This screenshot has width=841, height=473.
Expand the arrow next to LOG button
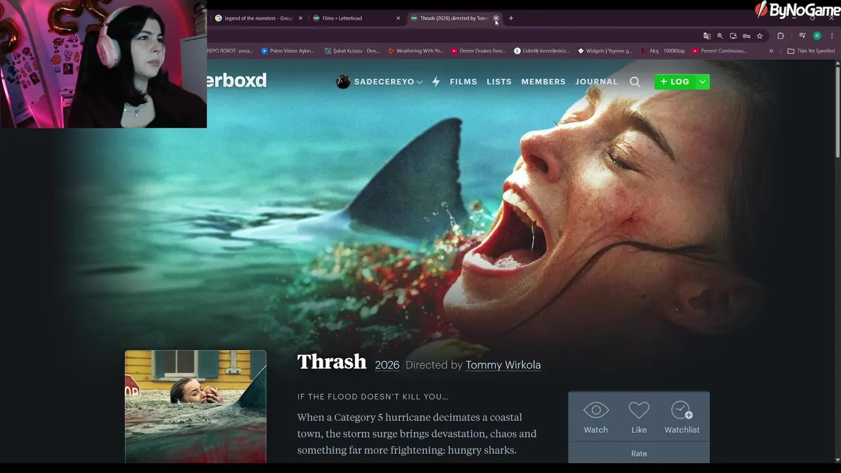tap(702, 81)
